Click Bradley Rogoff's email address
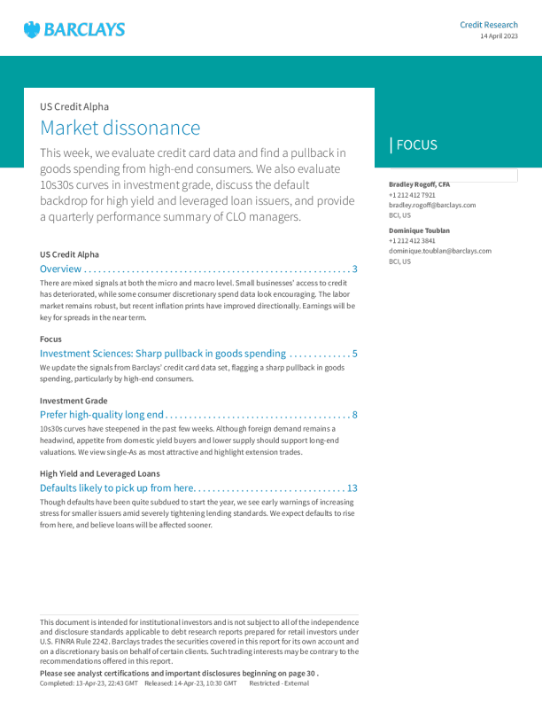Screen dimensions: 542x702 [x=432, y=205]
